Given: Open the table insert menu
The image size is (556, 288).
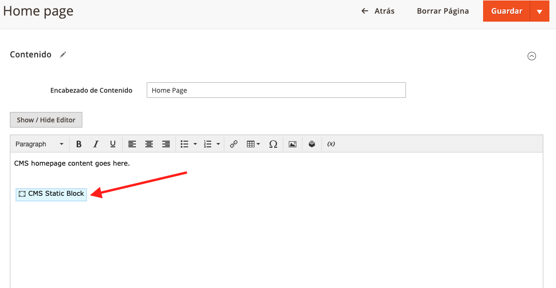Looking at the screenshot, I should pyautogui.click(x=253, y=144).
